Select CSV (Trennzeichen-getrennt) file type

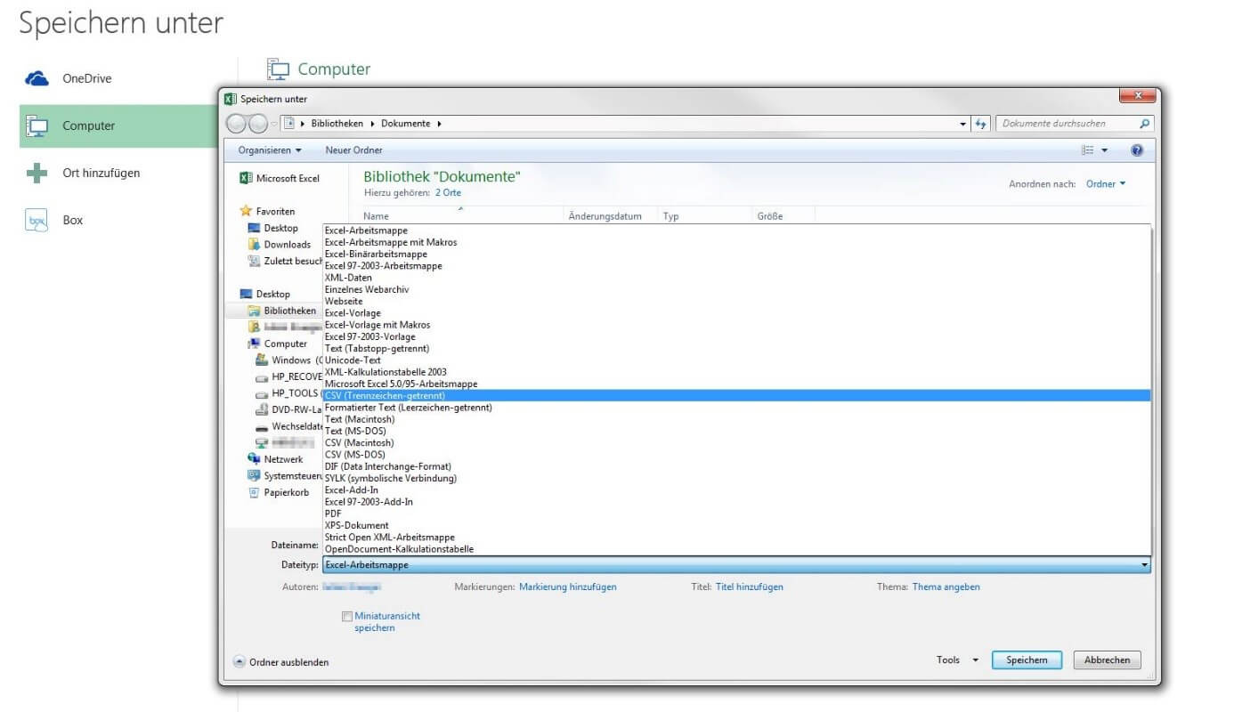click(x=736, y=395)
